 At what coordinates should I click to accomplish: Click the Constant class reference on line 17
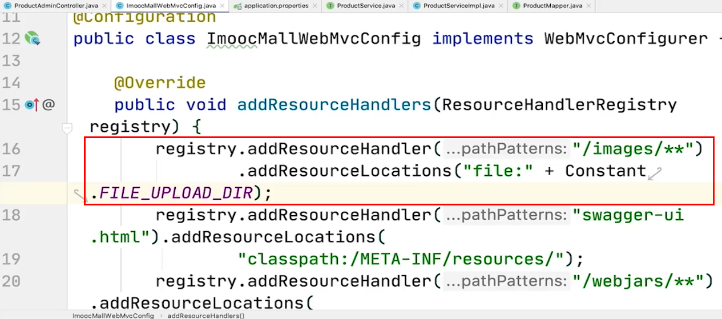tap(606, 171)
